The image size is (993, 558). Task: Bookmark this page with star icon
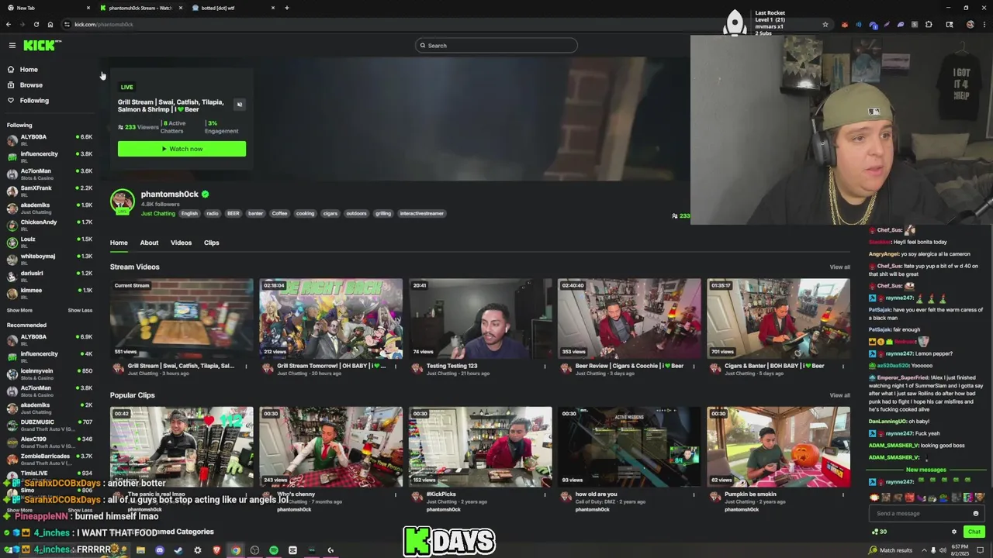click(825, 25)
